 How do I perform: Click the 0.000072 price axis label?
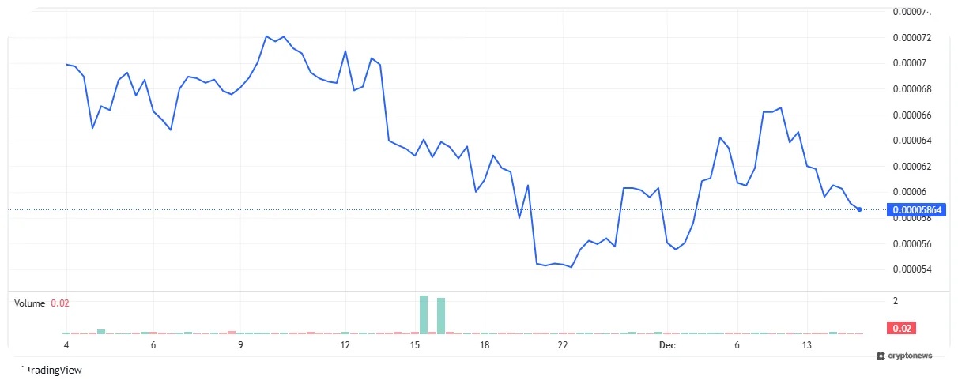coord(911,38)
